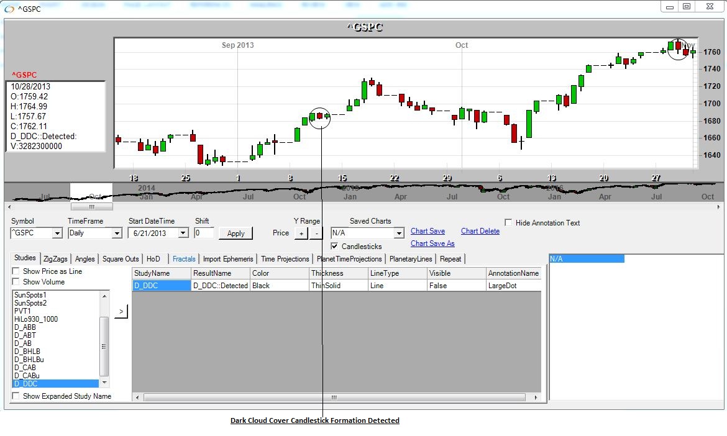727x436 pixels.
Task: Open the Time Projections tab
Action: point(285,259)
